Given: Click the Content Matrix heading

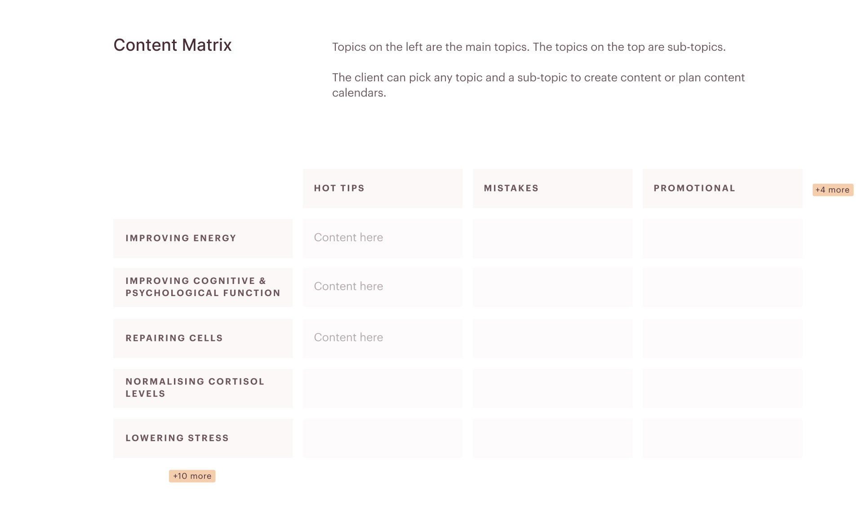Looking at the screenshot, I should tap(173, 45).
